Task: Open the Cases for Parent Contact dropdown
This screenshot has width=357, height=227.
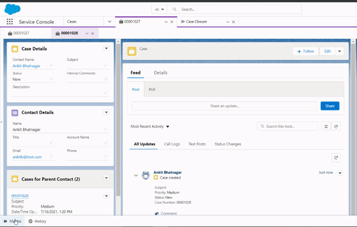Action: tap(106, 177)
